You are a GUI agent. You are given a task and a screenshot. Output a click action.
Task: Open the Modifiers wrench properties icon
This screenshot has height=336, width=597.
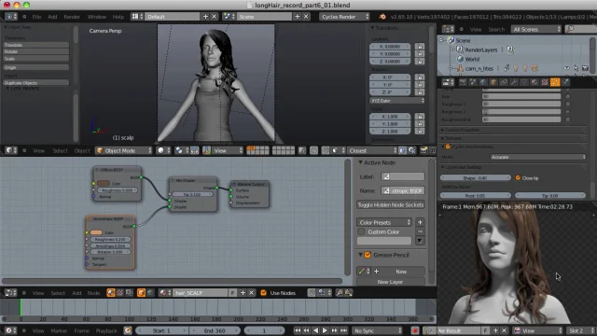coord(514,82)
